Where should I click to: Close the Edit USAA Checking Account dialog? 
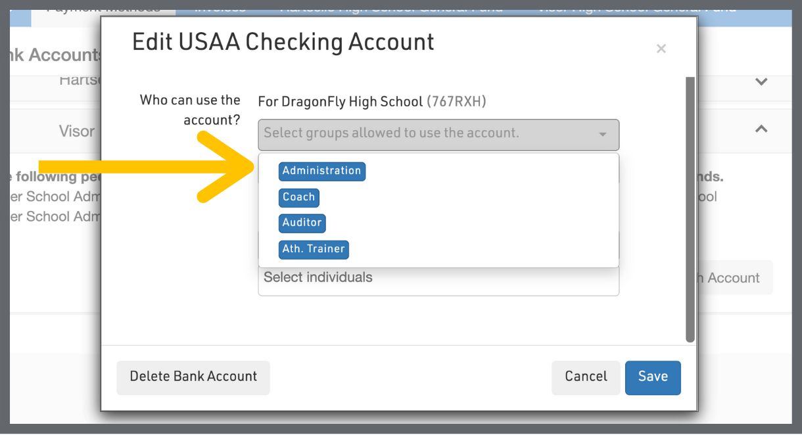pyautogui.click(x=661, y=49)
